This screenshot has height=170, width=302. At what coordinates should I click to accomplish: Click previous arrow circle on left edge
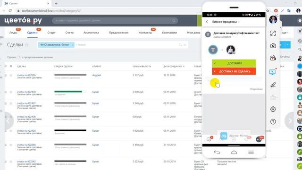[8, 121]
